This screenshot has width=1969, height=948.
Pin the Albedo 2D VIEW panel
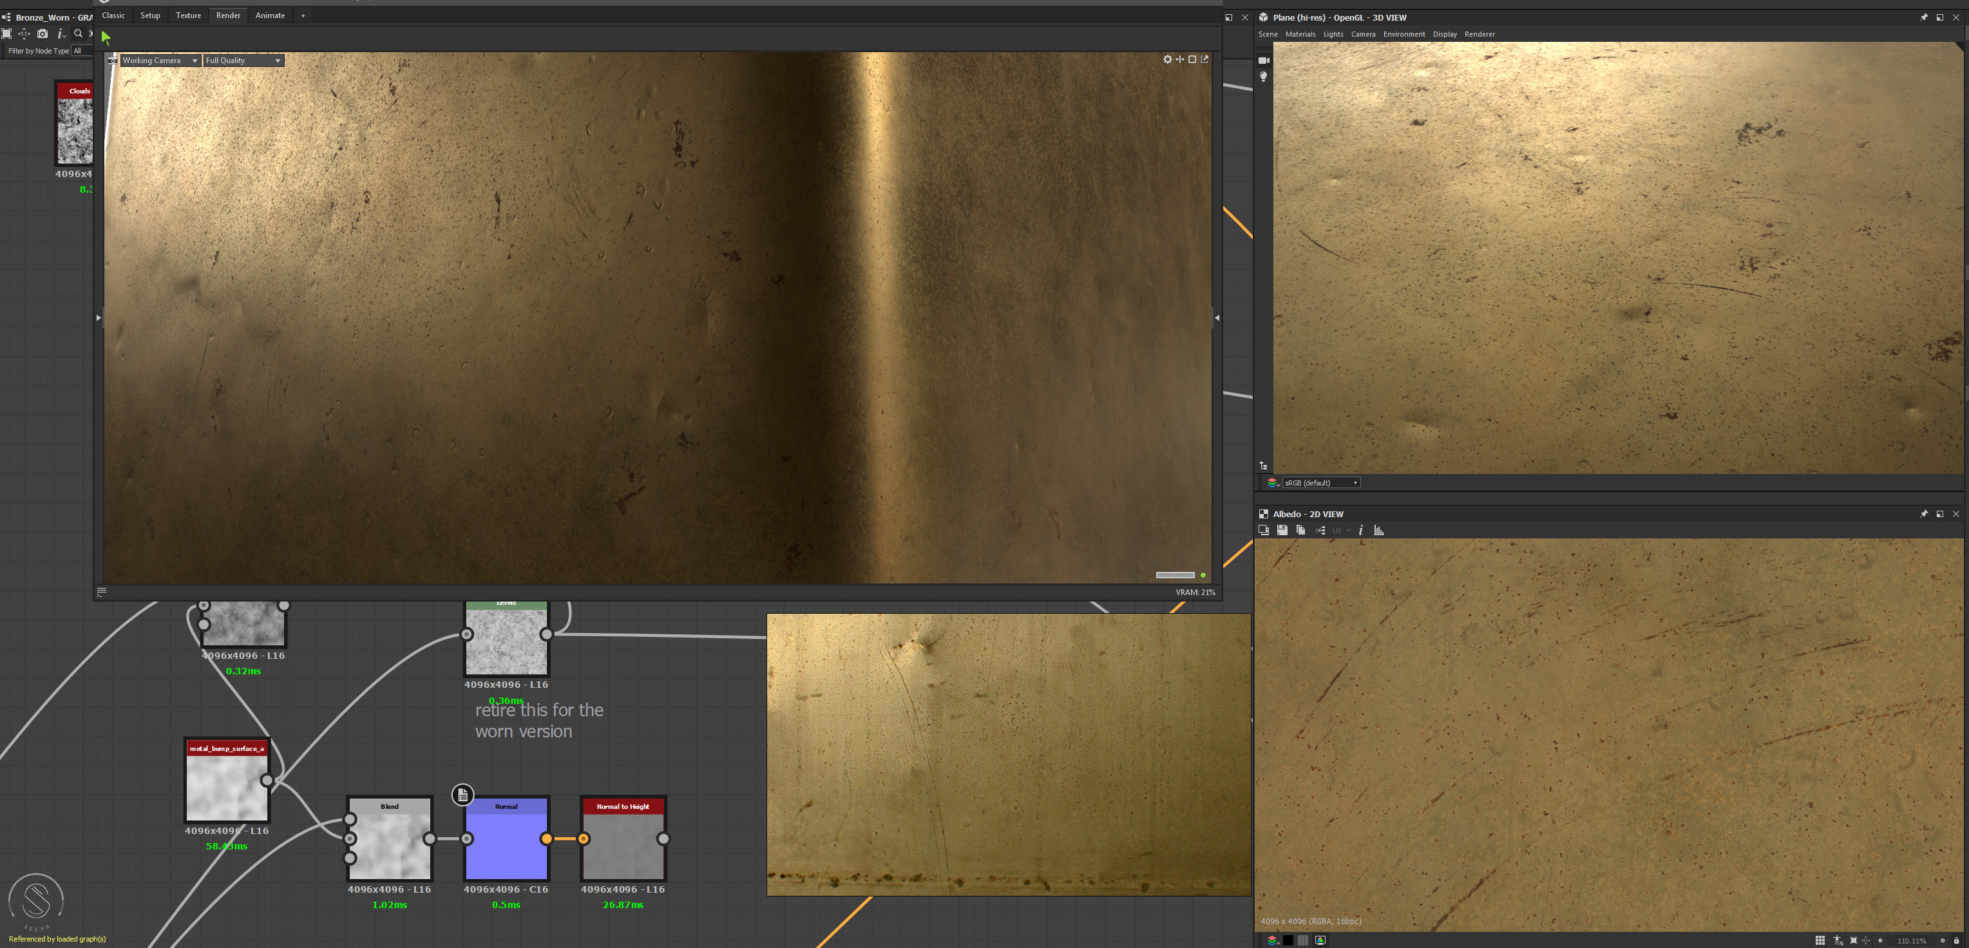click(1923, 514)
